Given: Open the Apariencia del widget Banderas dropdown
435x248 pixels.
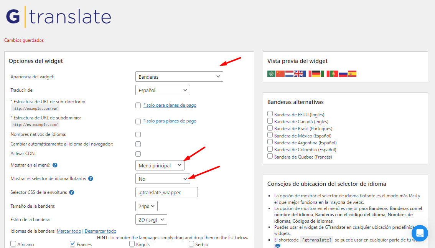Looking at the screenshot, I should pos(179,77).
